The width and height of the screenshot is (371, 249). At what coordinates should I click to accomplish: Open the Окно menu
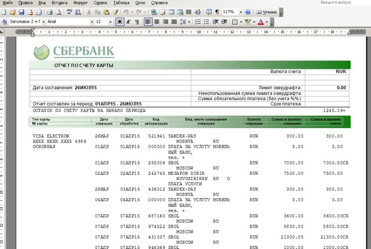(140, 3)
